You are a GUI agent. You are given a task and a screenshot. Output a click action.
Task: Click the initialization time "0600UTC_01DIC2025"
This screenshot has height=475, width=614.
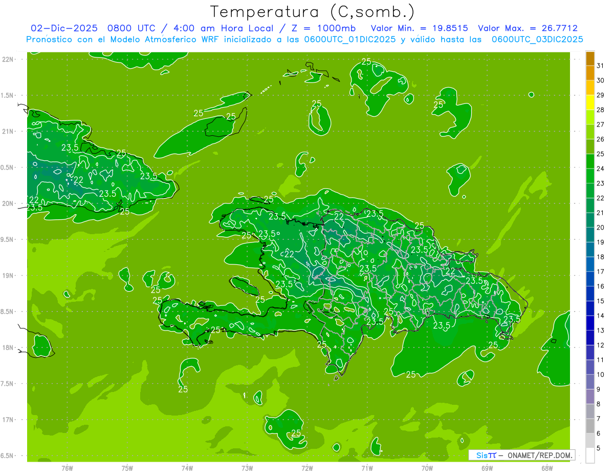point(349,39)
